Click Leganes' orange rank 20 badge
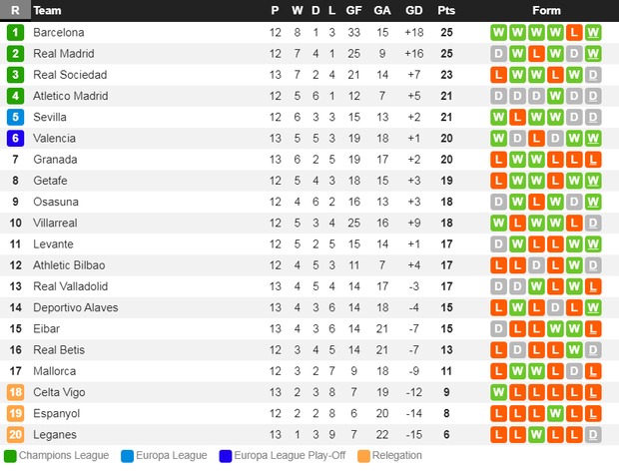Image resolution: width=619 pixels, height=471 pixels. click(15, 435)
